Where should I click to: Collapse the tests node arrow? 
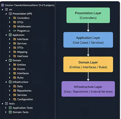2,104
